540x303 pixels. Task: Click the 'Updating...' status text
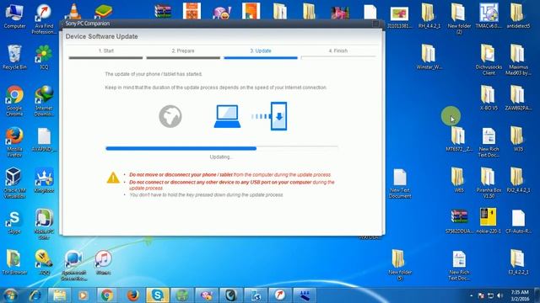(x=221, y=157)
